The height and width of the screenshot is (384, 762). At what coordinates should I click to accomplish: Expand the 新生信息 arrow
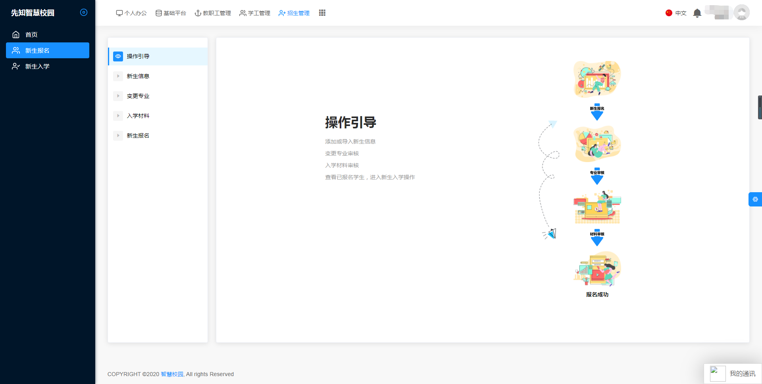pos(118,76)
